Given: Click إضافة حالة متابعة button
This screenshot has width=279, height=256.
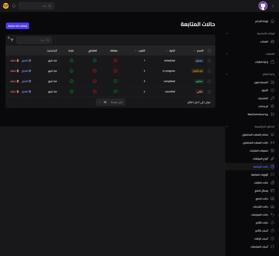Looking at the screenshot, I should 17,26.
